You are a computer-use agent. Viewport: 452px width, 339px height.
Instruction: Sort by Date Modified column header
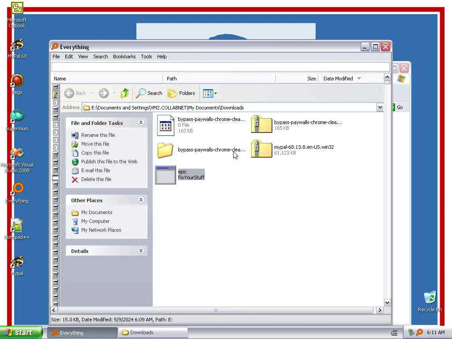pyautogui.click(x=350, y=79)
